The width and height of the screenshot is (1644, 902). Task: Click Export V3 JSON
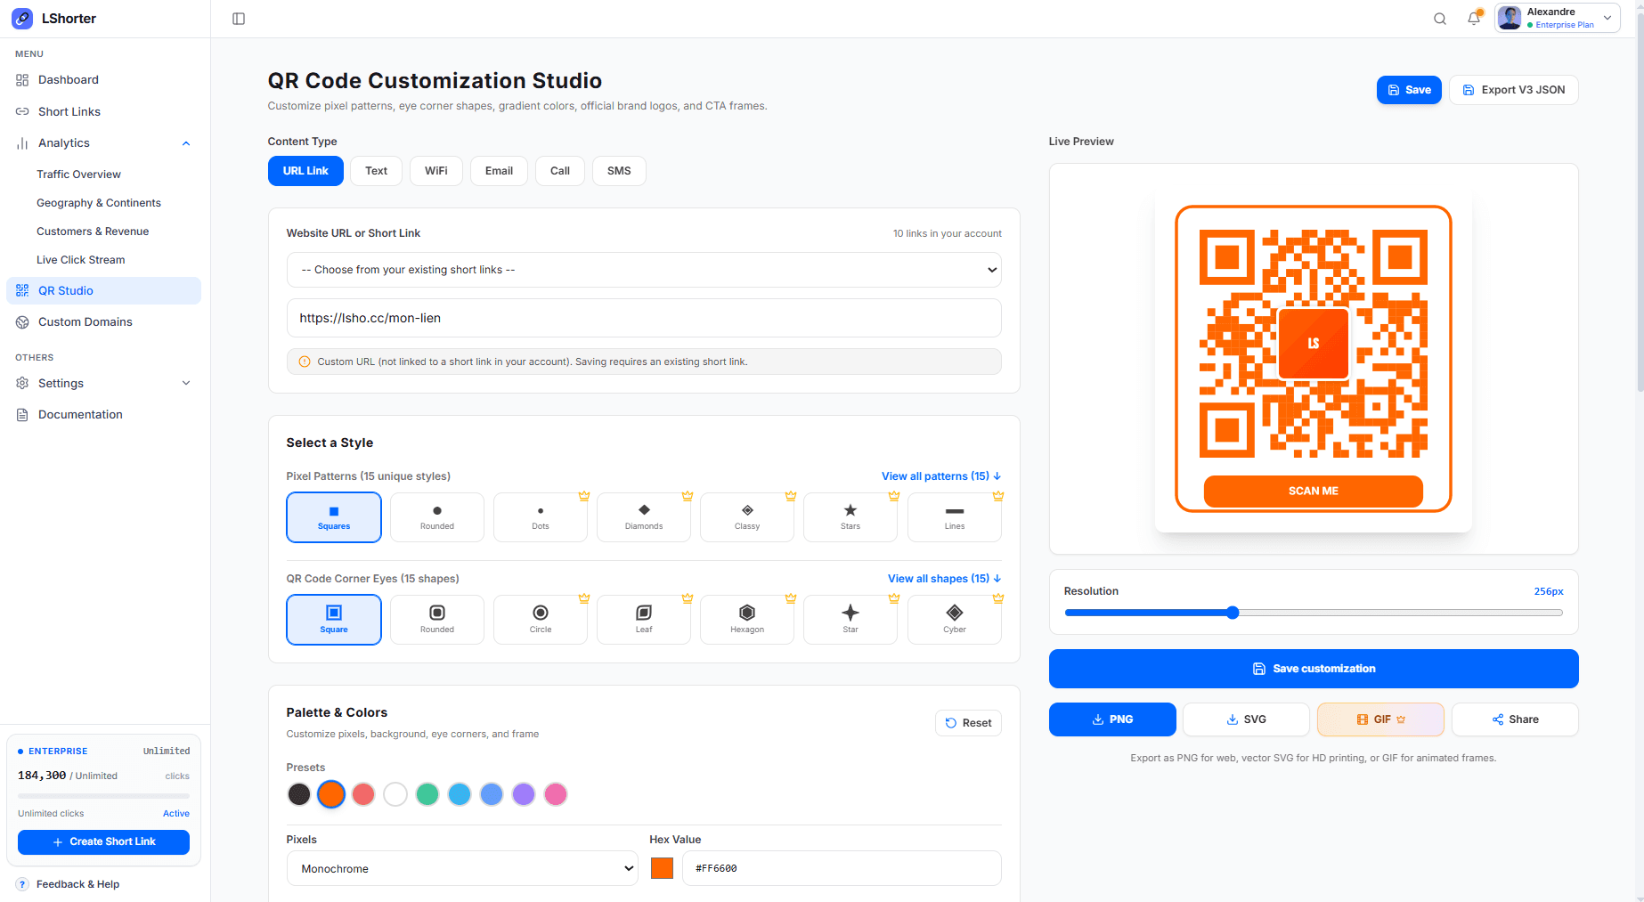1514,90
